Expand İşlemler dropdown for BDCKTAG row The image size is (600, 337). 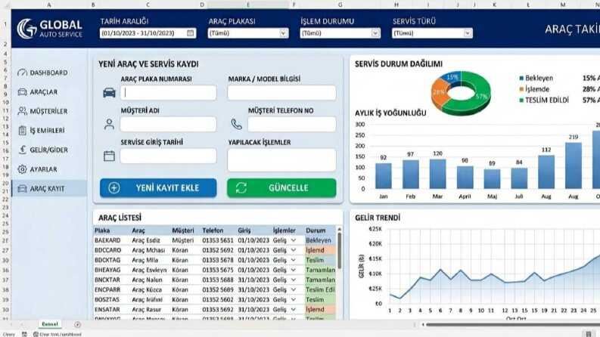[293, 260]
